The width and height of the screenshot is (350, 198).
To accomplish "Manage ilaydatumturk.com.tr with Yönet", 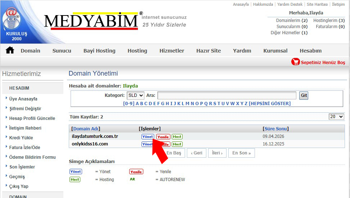I will coord(148,136).
